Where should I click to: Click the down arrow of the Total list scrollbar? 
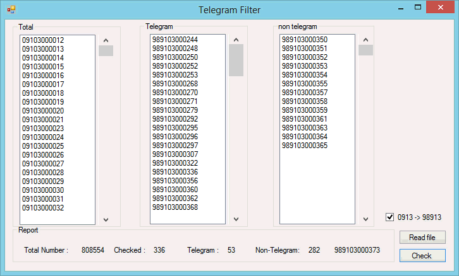(x=106, y=220)
